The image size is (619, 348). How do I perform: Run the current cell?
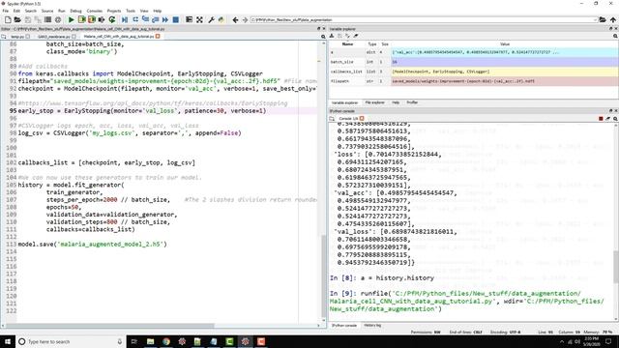81,19
